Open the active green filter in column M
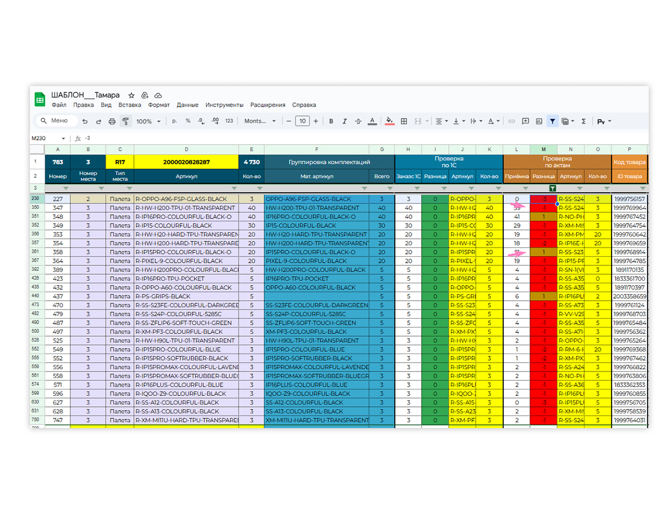The height and width of the screenshot is (514, 664). tap(552, 188)
